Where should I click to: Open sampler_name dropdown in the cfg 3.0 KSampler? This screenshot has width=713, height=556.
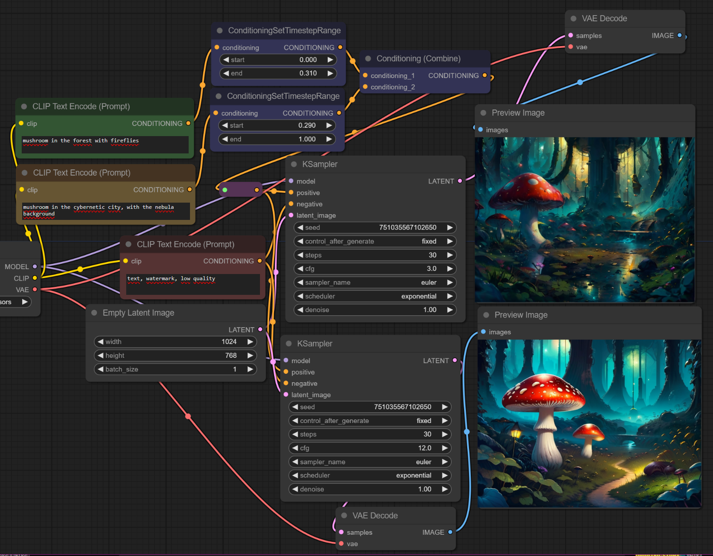[x=375, y=282]
